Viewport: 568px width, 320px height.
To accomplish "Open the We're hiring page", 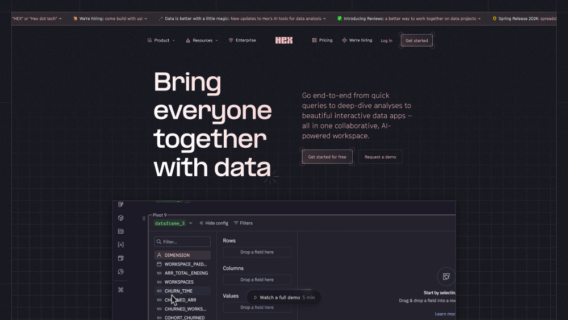I will pyautogui.click(x=357, y=40).
